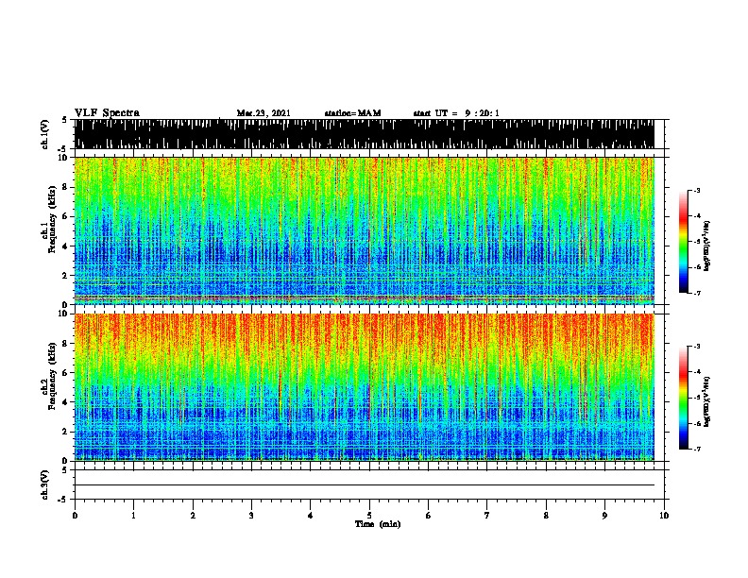Image resolution: width=748 pixels, height=578 pixels.
Task: Click the ch.2 frequency tick label "6"
Action: click(65, 372)
